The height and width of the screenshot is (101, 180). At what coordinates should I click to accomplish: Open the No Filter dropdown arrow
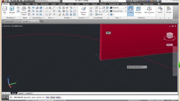[138, 14]
